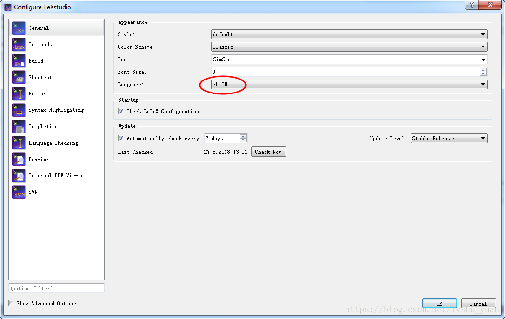Disable Automatically check every checkbox
Viewport: 505px width, 319px height.
click(121, 138)
